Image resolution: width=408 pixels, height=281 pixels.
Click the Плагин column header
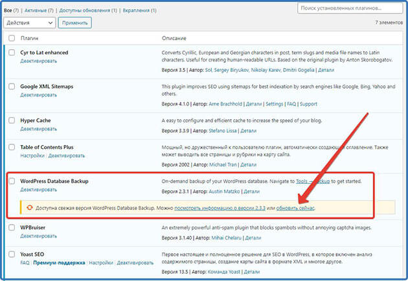pyautogui.click(x=29, y=38)
